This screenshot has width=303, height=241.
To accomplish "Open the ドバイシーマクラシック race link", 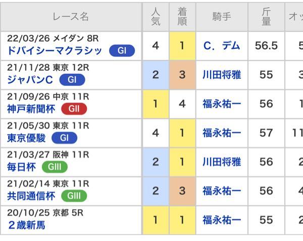I will click(56, 51).
